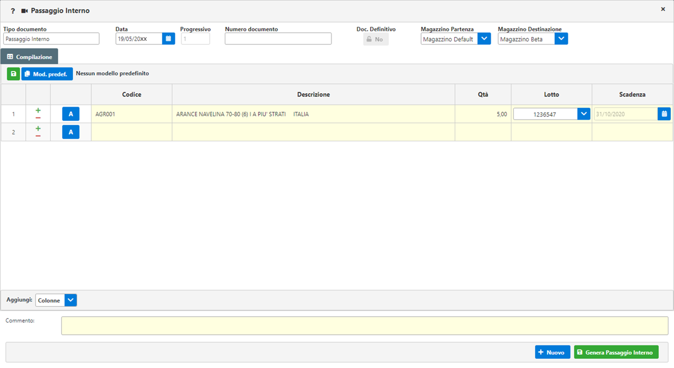The height and width of the screenshot is (368, 674).
Task: Click Genera Passaggio Interno button
Action: coord(616,352)
